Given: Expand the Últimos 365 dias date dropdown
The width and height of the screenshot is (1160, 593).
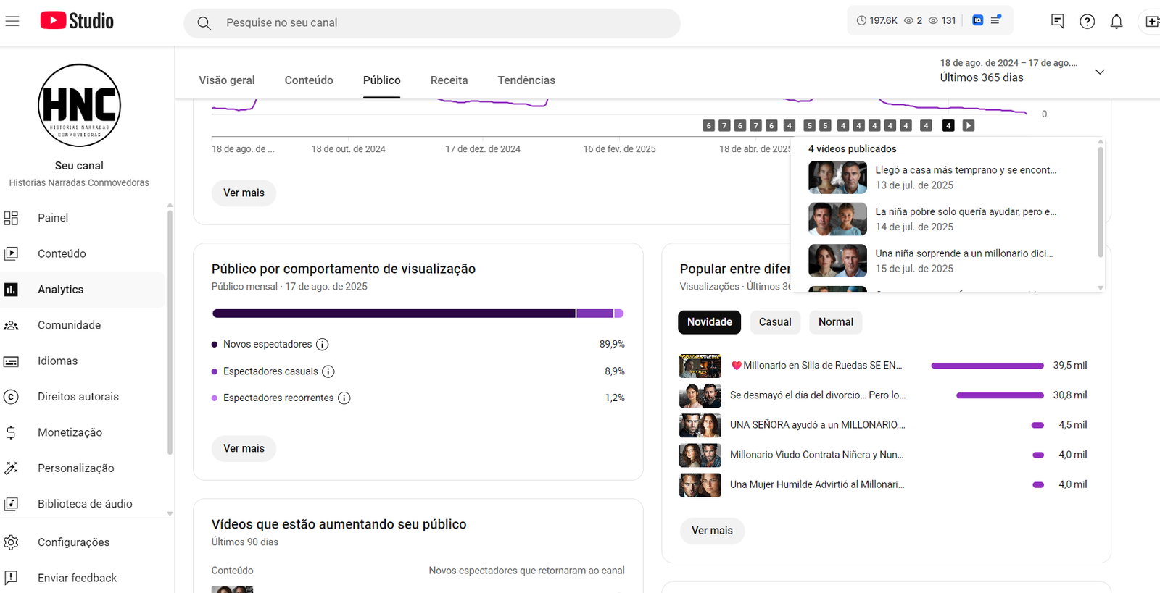Looking at the screenshot, I should (x=1100, y=72).
